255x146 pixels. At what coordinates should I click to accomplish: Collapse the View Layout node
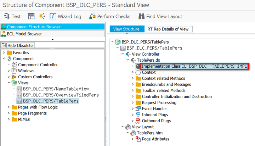tap(123, 127)
